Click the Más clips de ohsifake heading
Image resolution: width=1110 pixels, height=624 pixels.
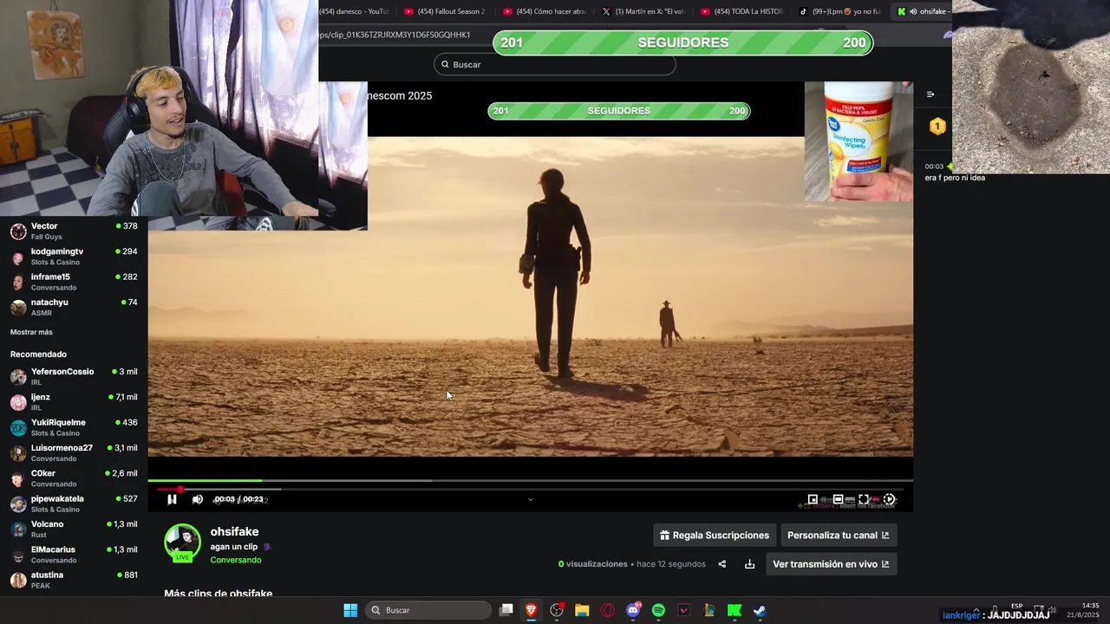pos(219,594)
